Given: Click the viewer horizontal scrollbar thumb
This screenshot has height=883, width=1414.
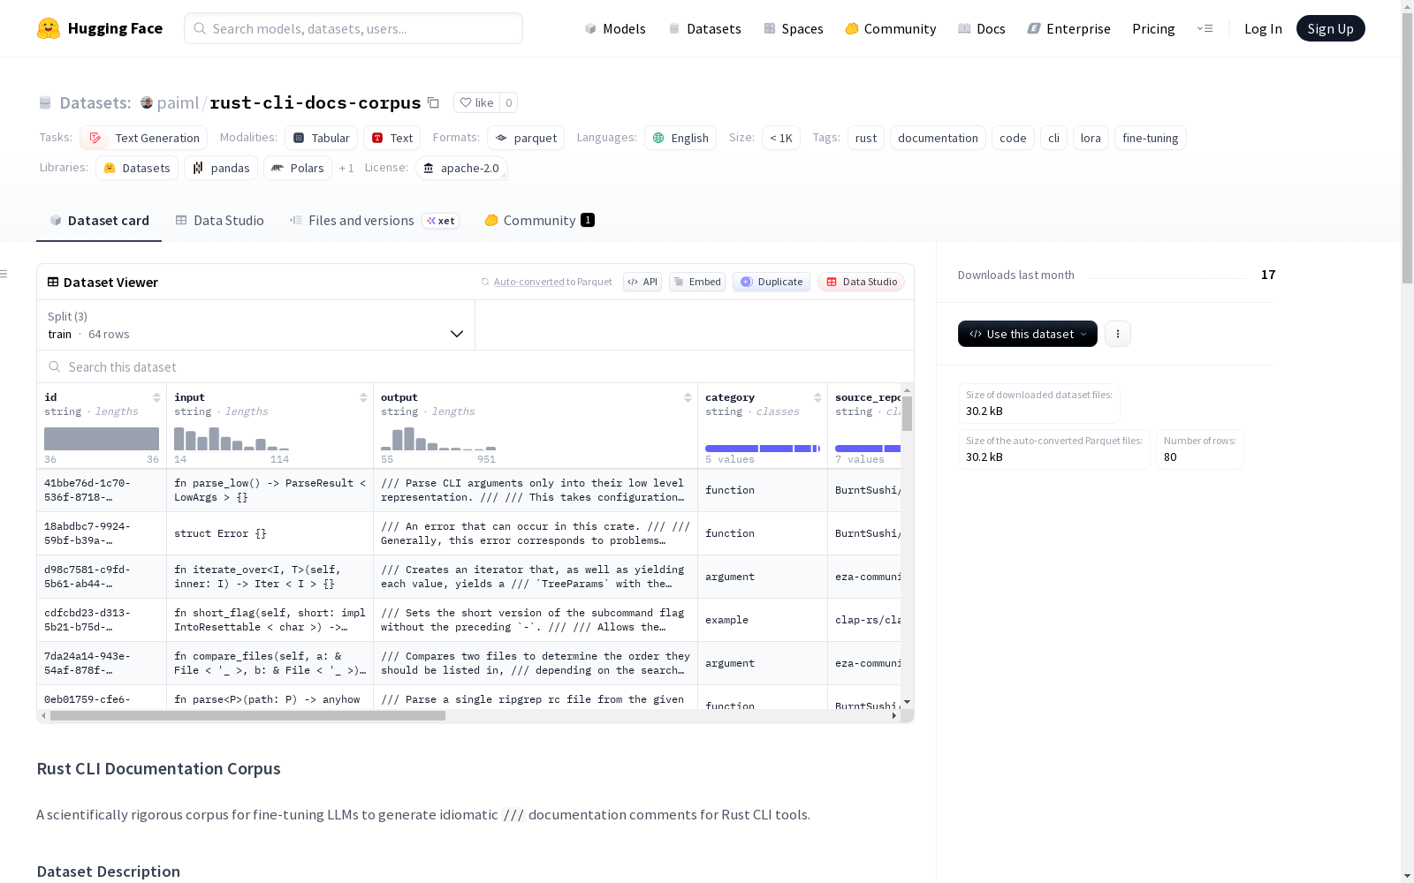Looking at the screenshot, I should point(247,715).
